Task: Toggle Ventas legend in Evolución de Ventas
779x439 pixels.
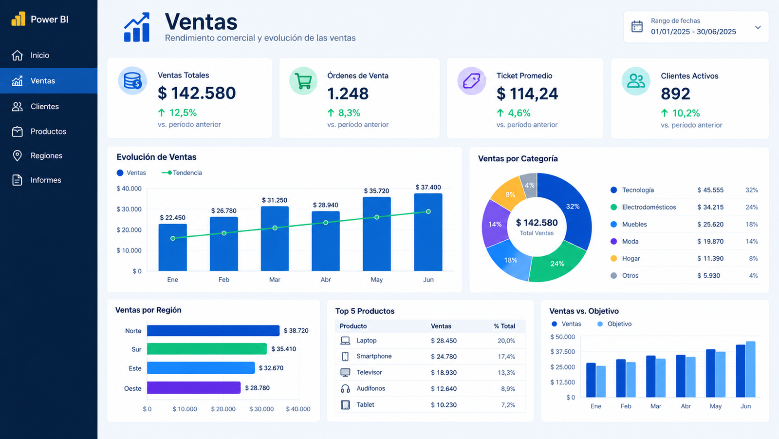Action: coord(131,172)
